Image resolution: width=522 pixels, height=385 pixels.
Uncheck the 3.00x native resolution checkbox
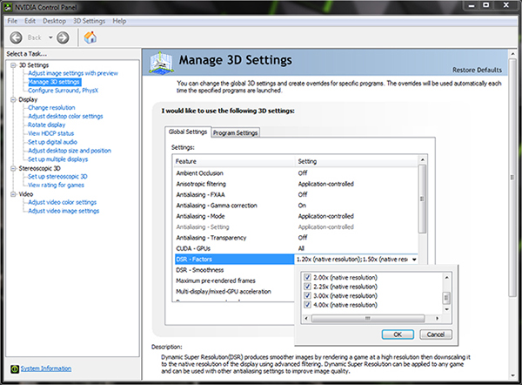(307, 295)
